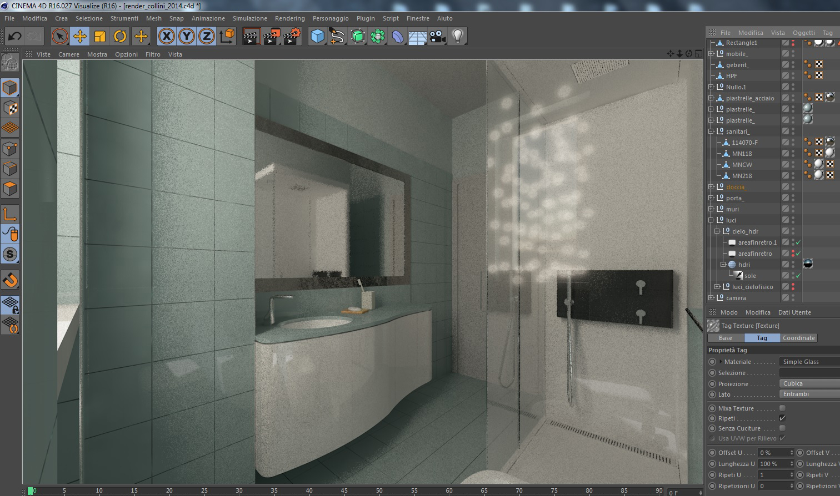Open the Personaggio menu

(331, 18)
